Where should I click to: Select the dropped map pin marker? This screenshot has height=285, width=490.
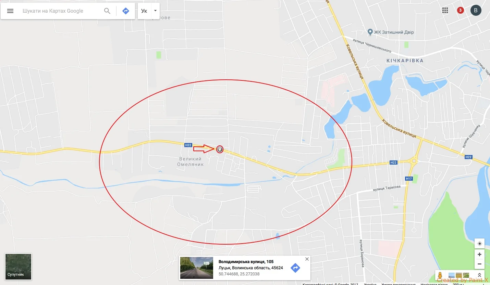point(220,149)
